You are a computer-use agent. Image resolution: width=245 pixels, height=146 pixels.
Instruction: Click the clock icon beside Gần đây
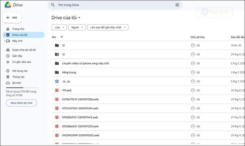tap(8, 56)
